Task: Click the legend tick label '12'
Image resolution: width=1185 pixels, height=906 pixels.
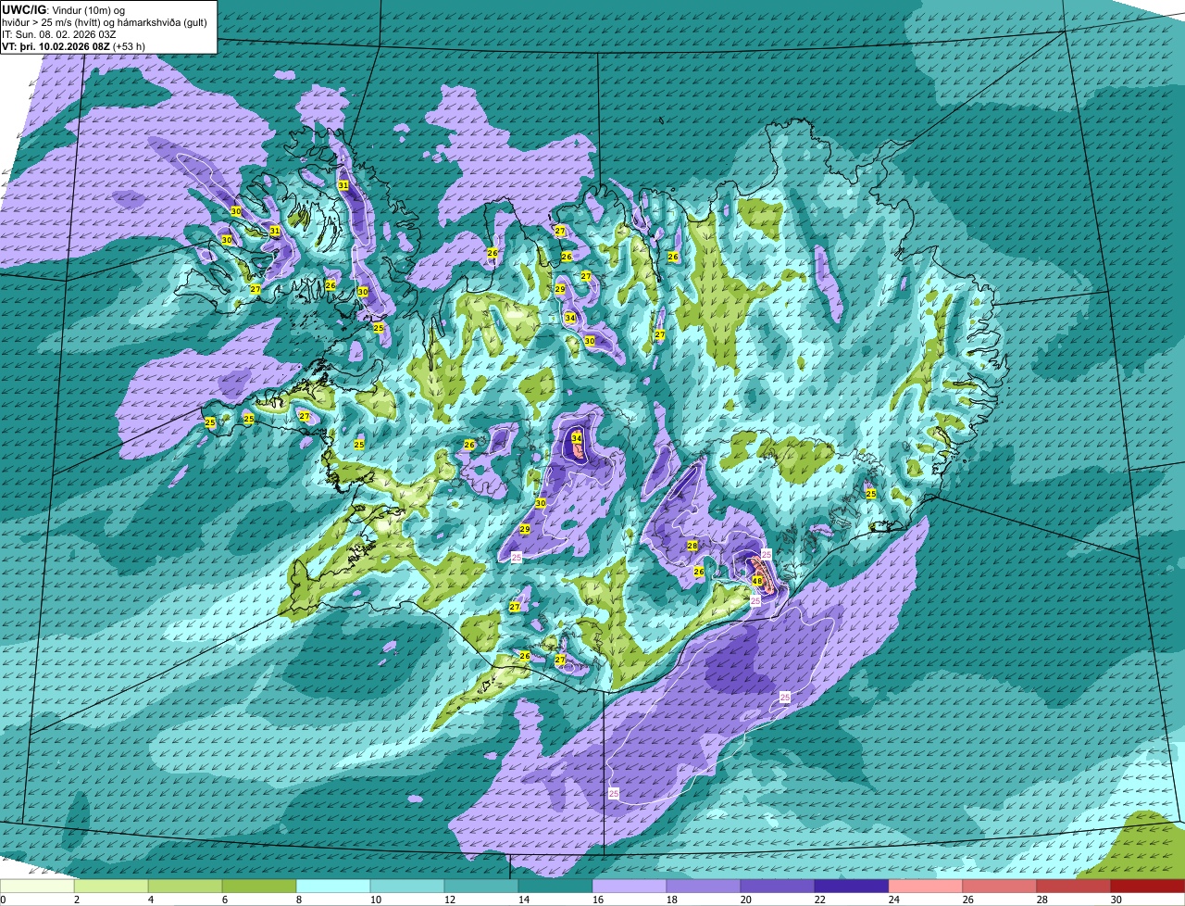Action: [449, 900]
